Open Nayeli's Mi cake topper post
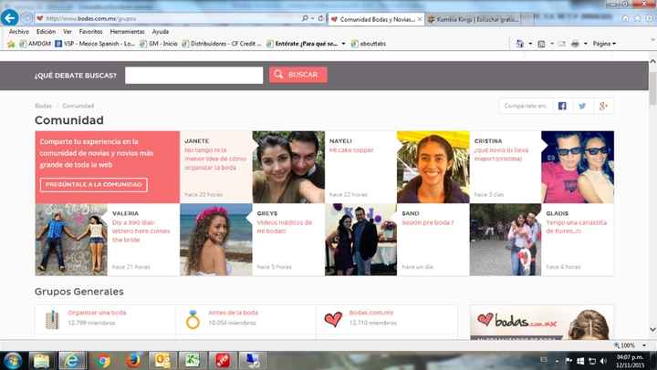 coord(351,149)
